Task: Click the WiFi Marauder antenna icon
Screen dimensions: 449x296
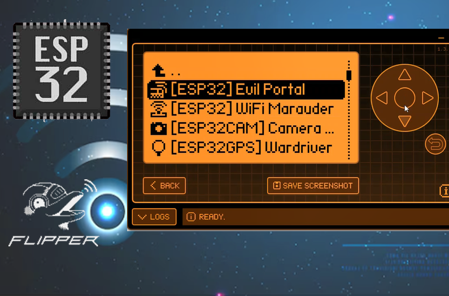Action: coord(158,109)
